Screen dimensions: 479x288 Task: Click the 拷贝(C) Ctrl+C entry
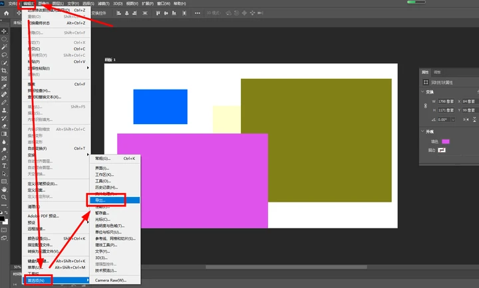point(57,48)
